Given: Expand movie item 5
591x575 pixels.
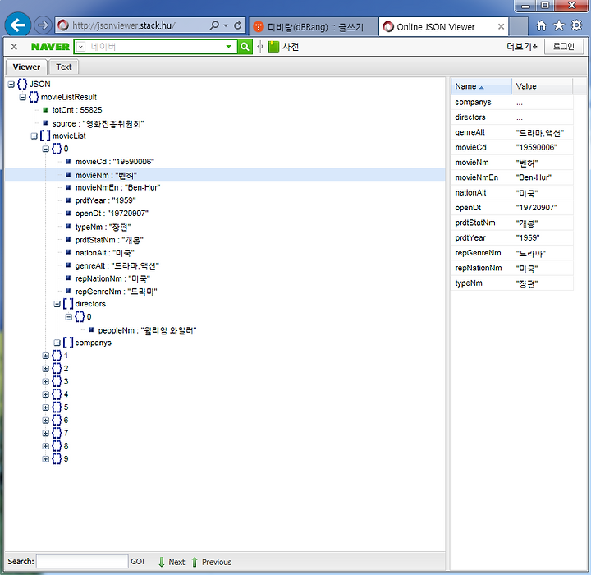Looking at the screenshot, I should [x=46, y=407].
